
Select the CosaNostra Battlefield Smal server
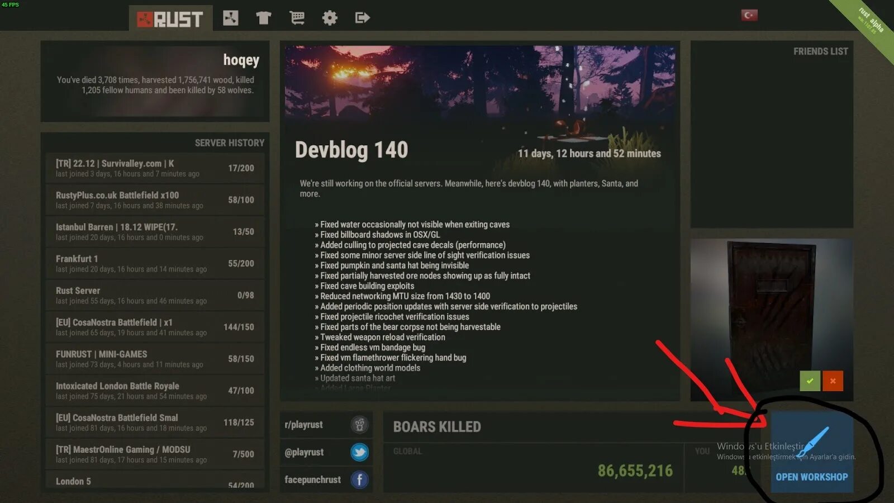coord(155,422)
